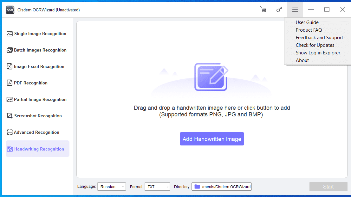The width and height of the screenshot is (351, 197).
Task: Click the Add Handwritten Image button
Action: coord(212,139)
